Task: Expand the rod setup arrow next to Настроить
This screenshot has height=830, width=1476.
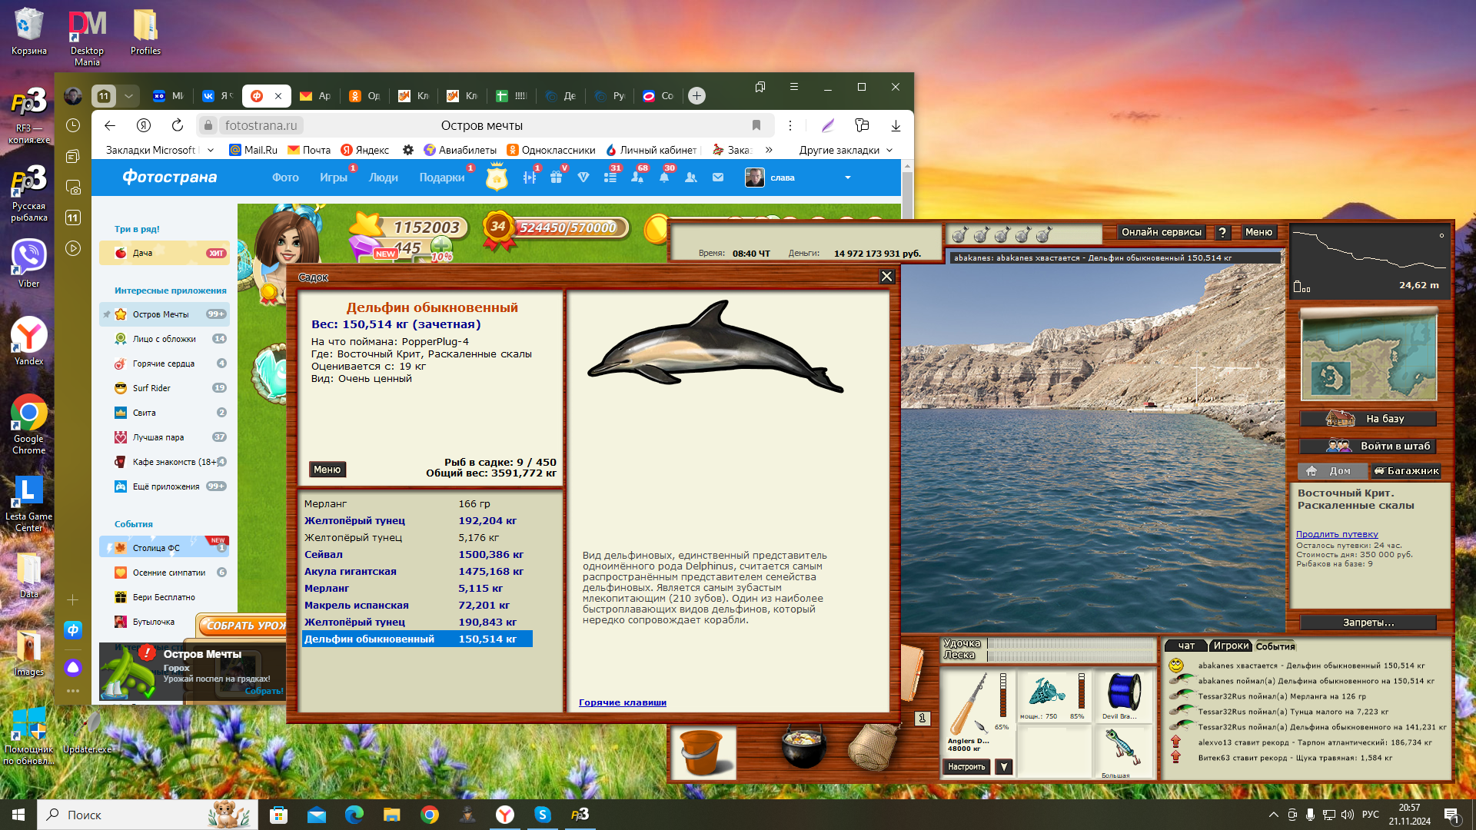Action: pos(1004,767)
